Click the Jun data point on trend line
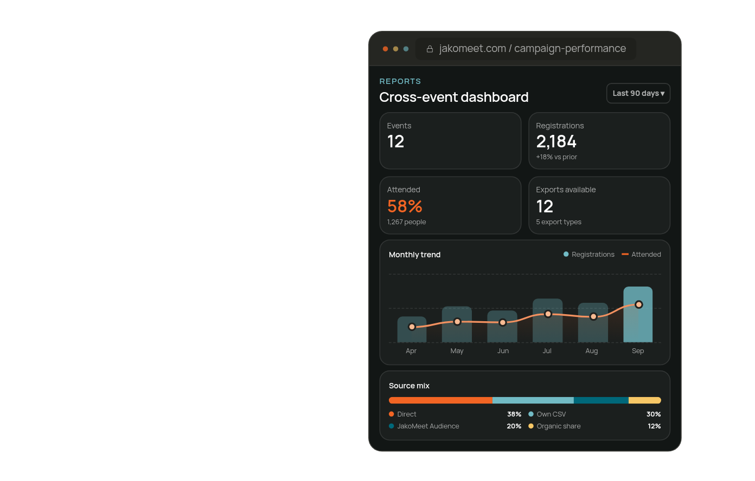755x481 pixels. (503, 322)
